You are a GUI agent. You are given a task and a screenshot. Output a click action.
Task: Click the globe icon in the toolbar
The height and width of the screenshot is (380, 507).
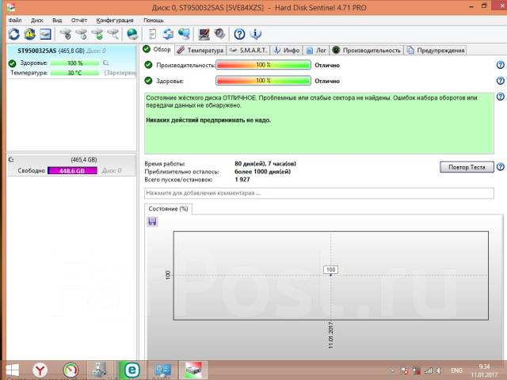pyautogui.click(x=132, y=34)
